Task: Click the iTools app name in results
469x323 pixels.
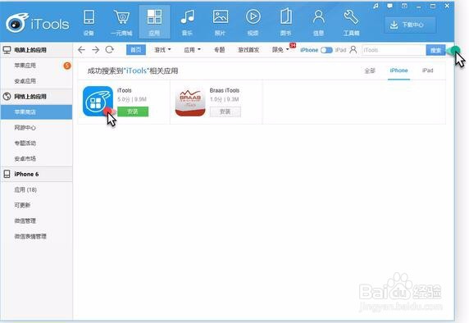Action: point(125,90)
